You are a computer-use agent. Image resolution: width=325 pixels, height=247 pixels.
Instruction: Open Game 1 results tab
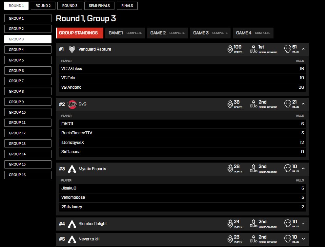[x=125, y=33]
